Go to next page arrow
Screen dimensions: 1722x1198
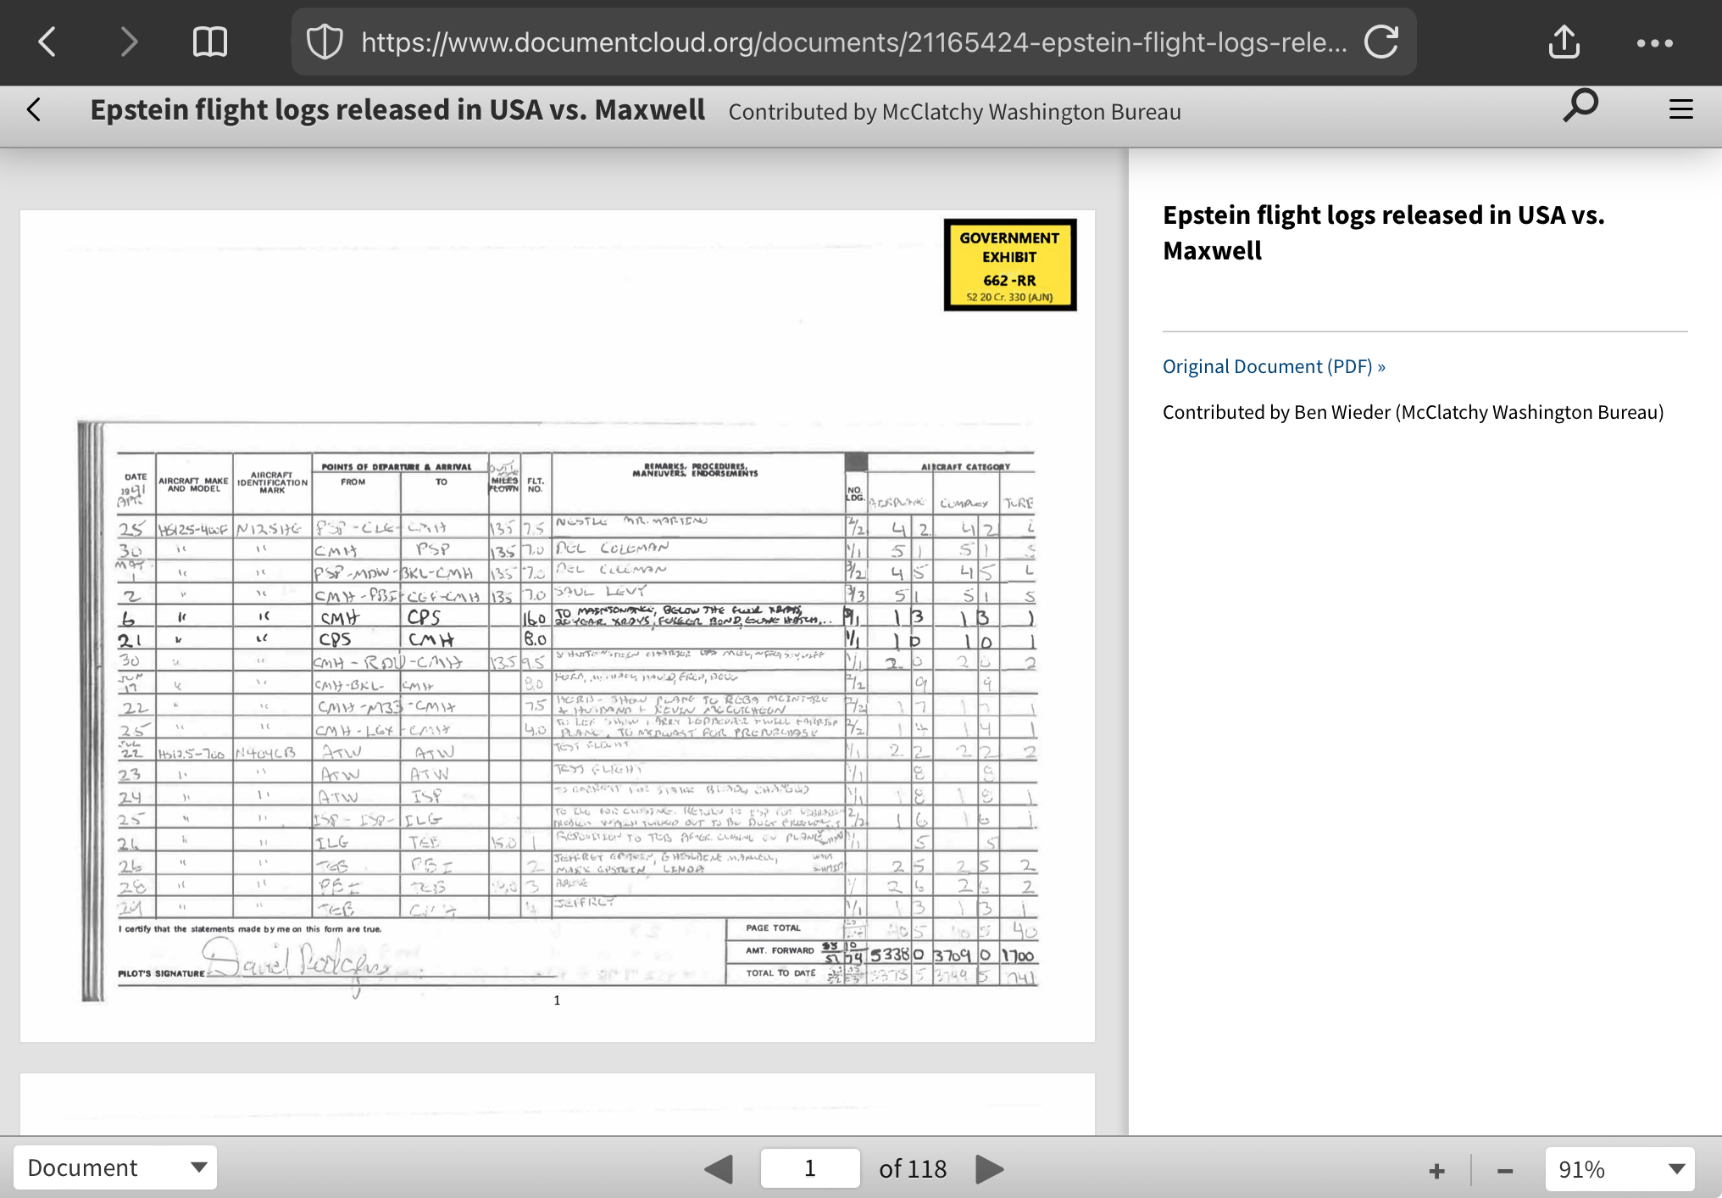click(989, 1169)
